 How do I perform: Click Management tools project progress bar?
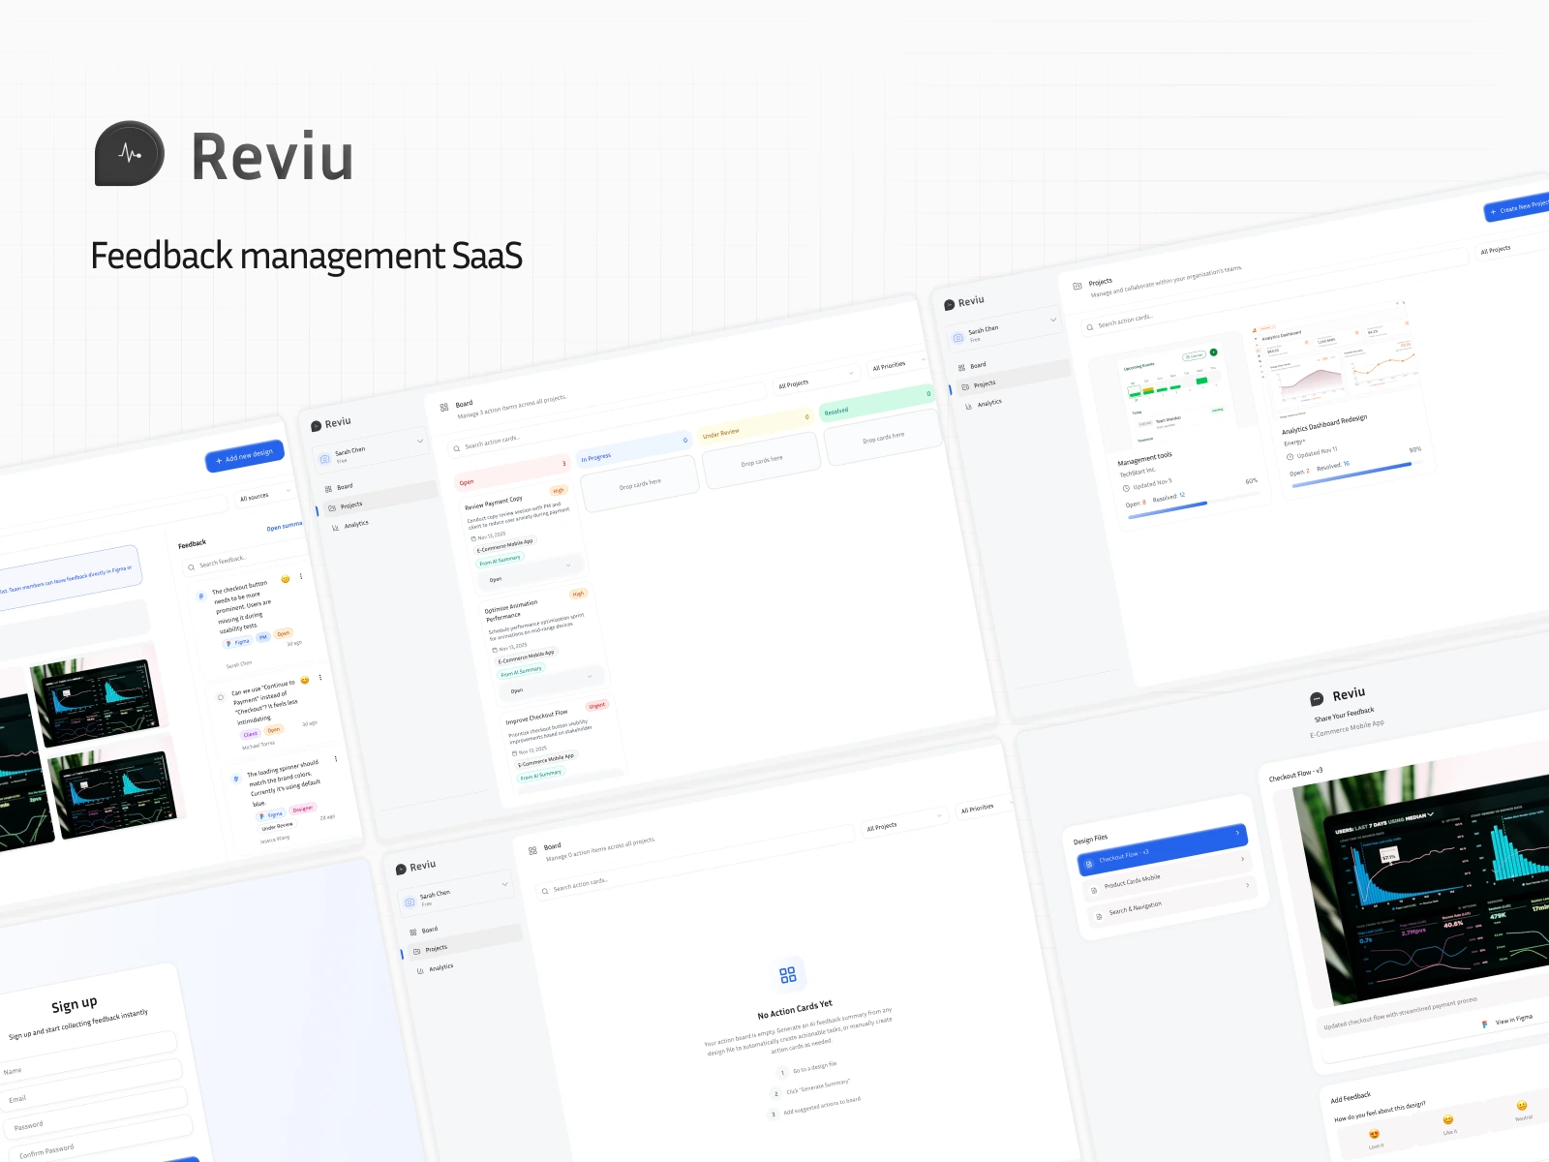coord(1193,505)
